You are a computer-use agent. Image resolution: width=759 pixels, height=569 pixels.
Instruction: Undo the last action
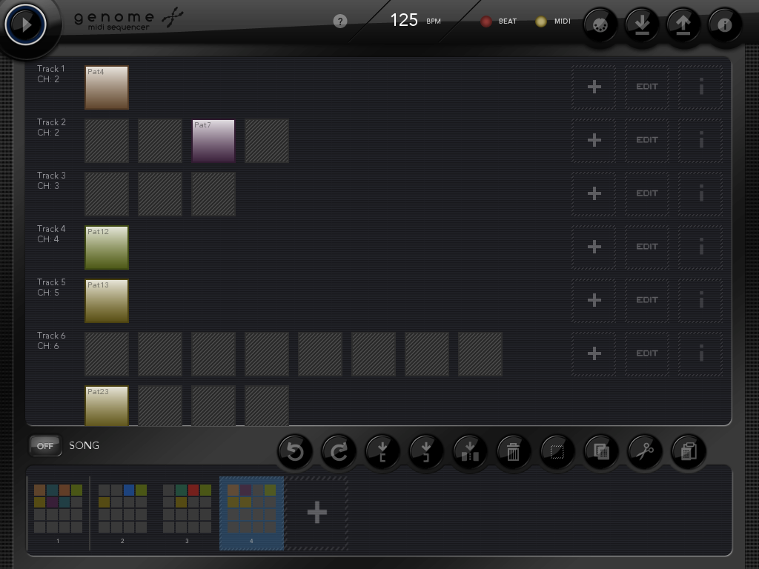coord(295,451)
